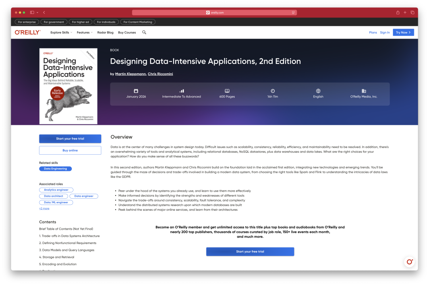Click the oreilly.com address bar
The height and width of the screenshot is (285, 429).
(214, 12)
